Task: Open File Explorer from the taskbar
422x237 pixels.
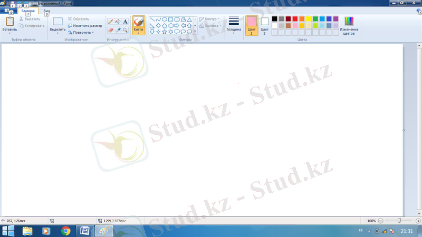Action: (x=27, y=231)
